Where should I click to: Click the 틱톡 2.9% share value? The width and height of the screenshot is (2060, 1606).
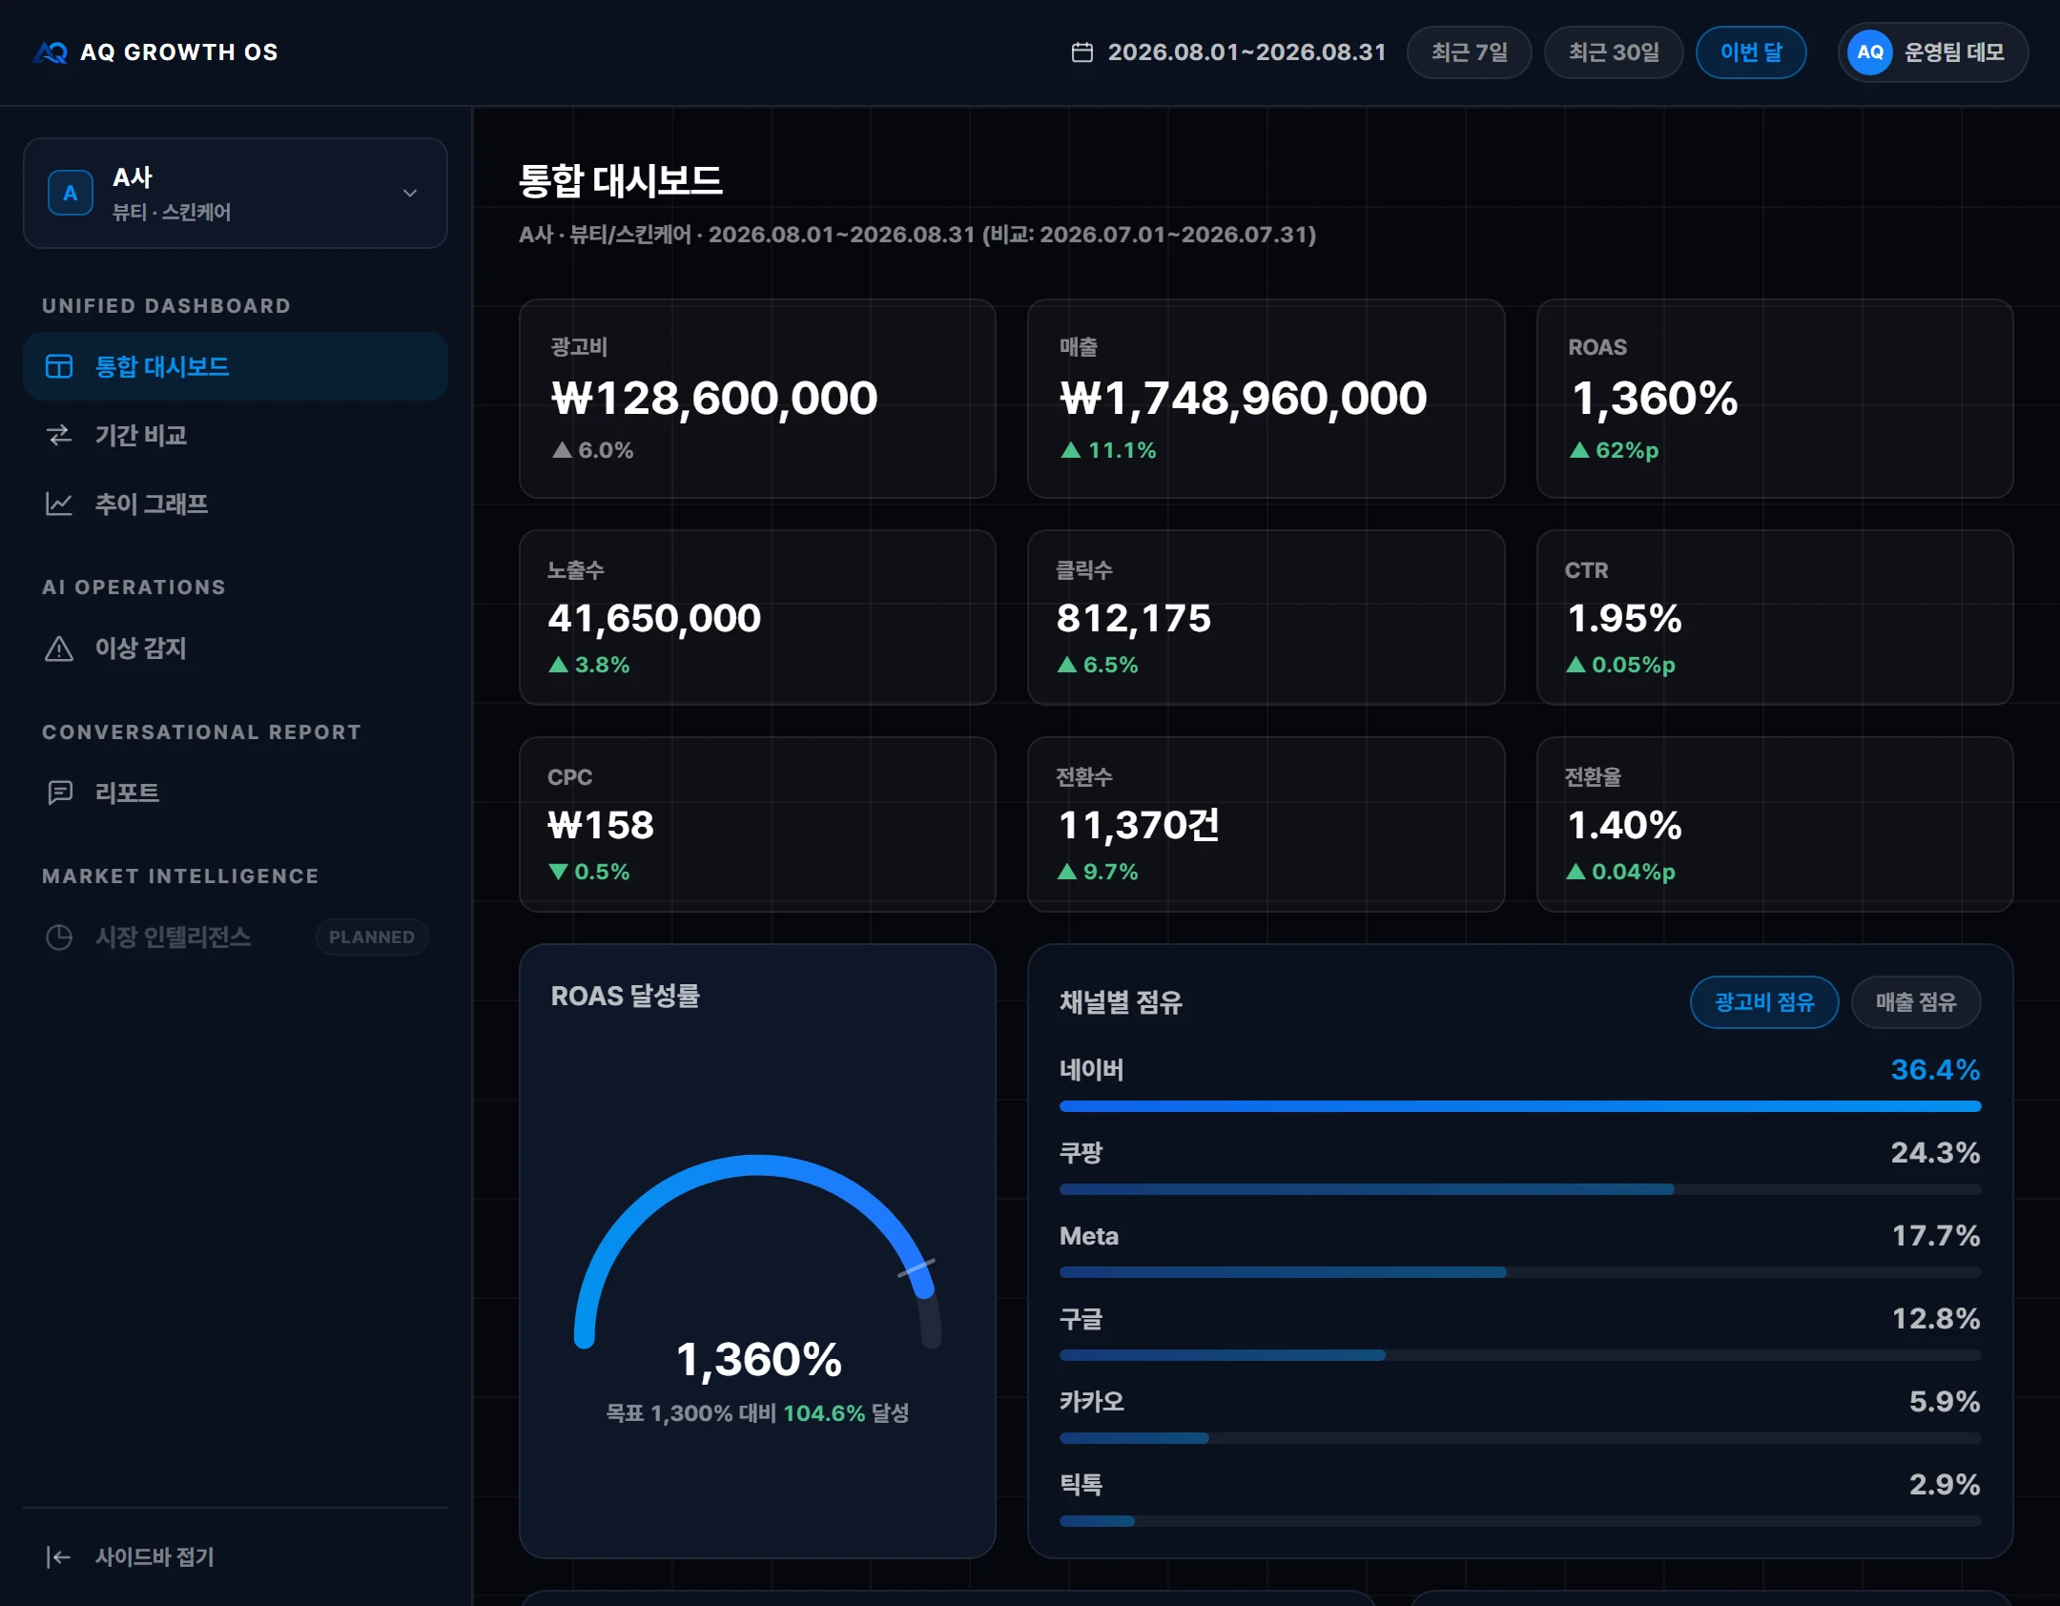pyautogui.click(x=1945, y=1484)
